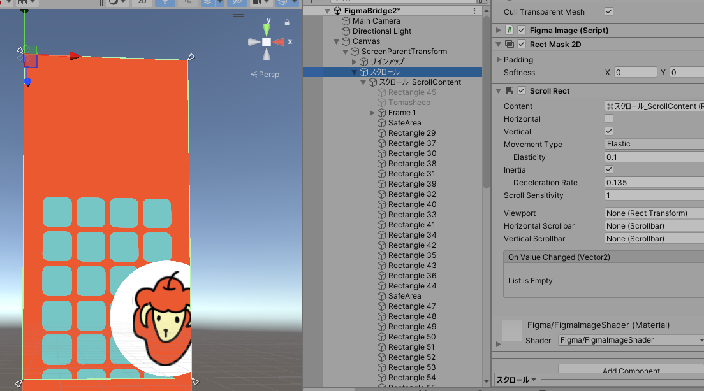Enable Horizontal scrolling in Scroll Rect
The image size is (704, 391).
click(x=608, y=118)
